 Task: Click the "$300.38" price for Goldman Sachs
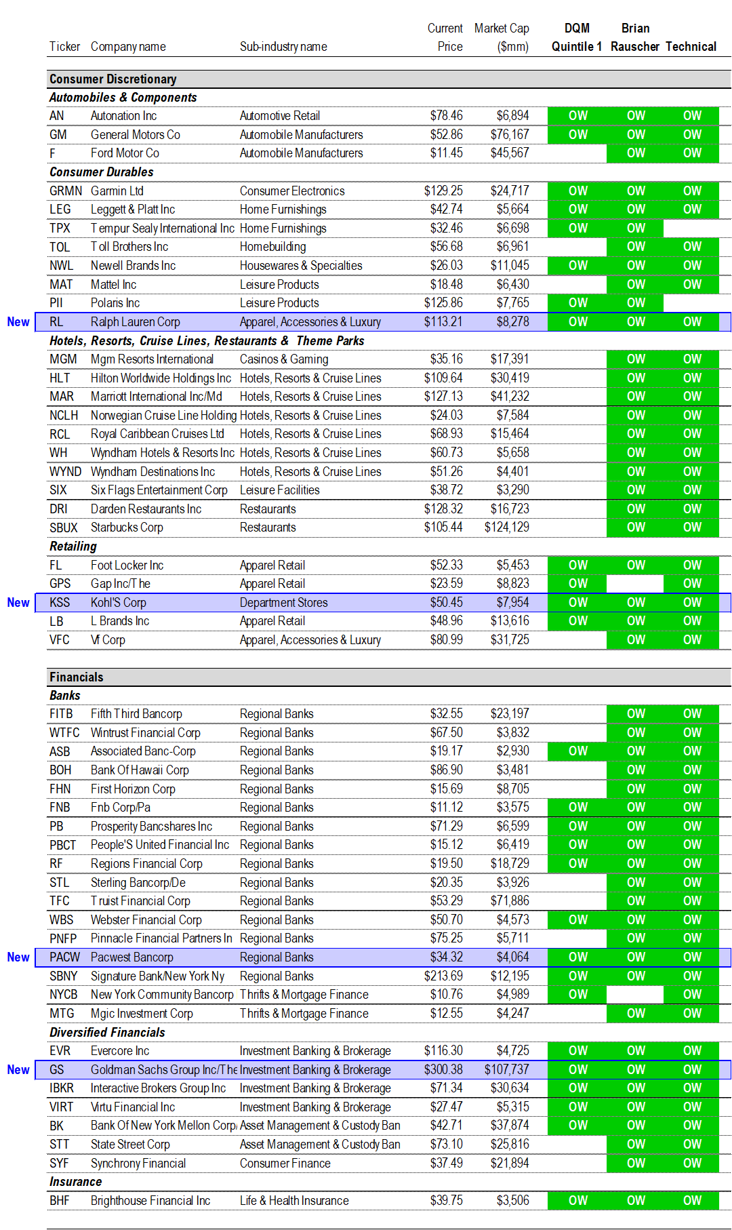[x=443, y=1070]
